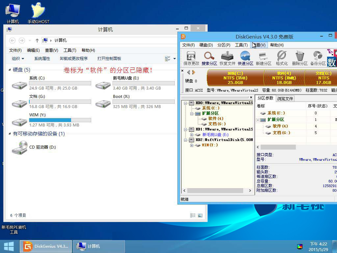Open recent locations dropdown beside Forward arrow
Screen dimensions: 337x253
(x=30, y=41)
